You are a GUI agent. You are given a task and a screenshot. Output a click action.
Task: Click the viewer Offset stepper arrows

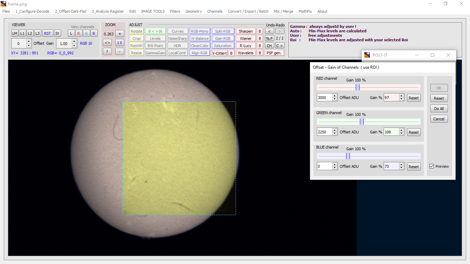coord(29,43)
